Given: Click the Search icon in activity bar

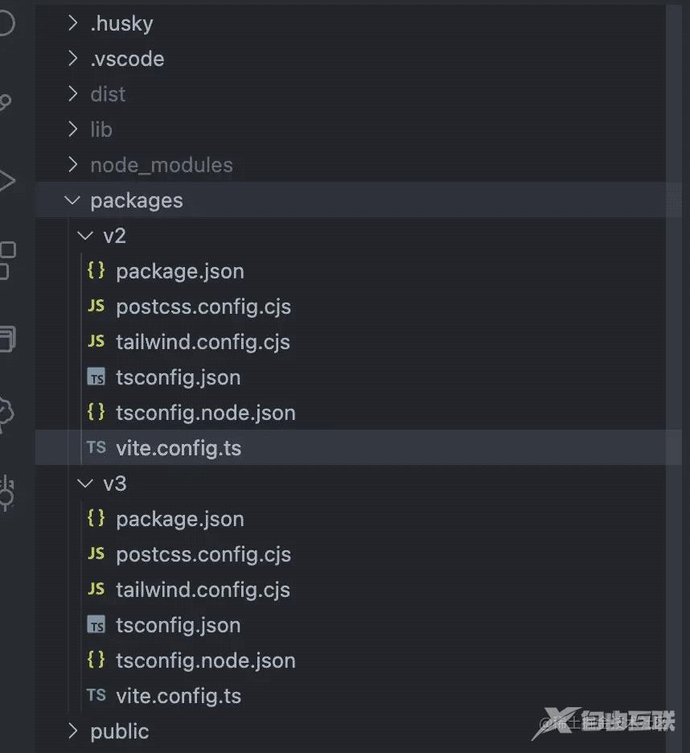Looking at the screenshot, I should click(x=5, y=24).
